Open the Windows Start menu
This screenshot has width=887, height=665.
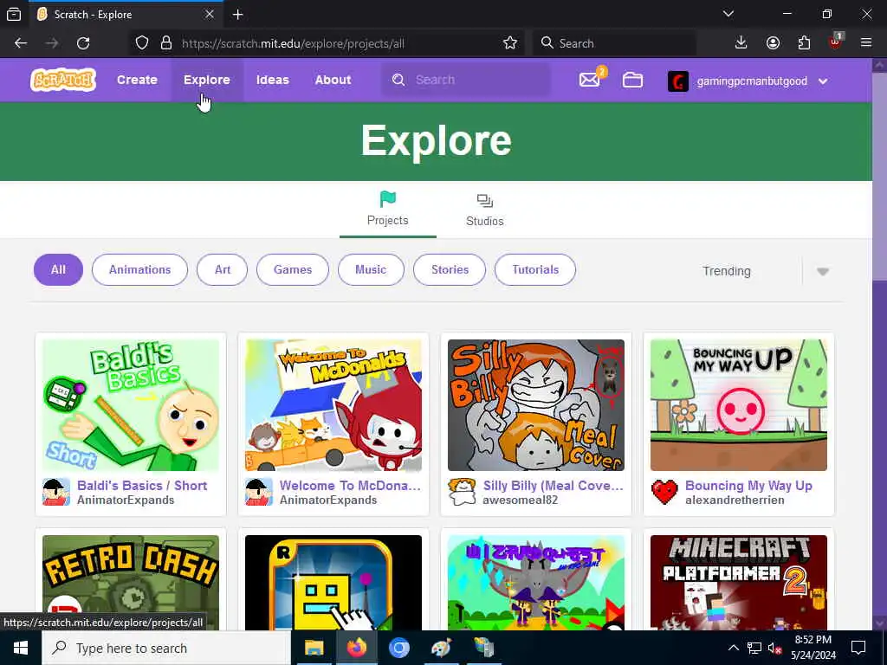pyautogui.click(x=21, y=648)
